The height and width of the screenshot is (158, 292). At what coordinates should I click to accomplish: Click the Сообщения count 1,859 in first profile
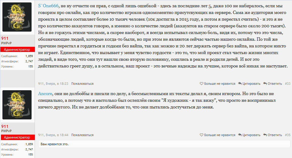point(29,56)
